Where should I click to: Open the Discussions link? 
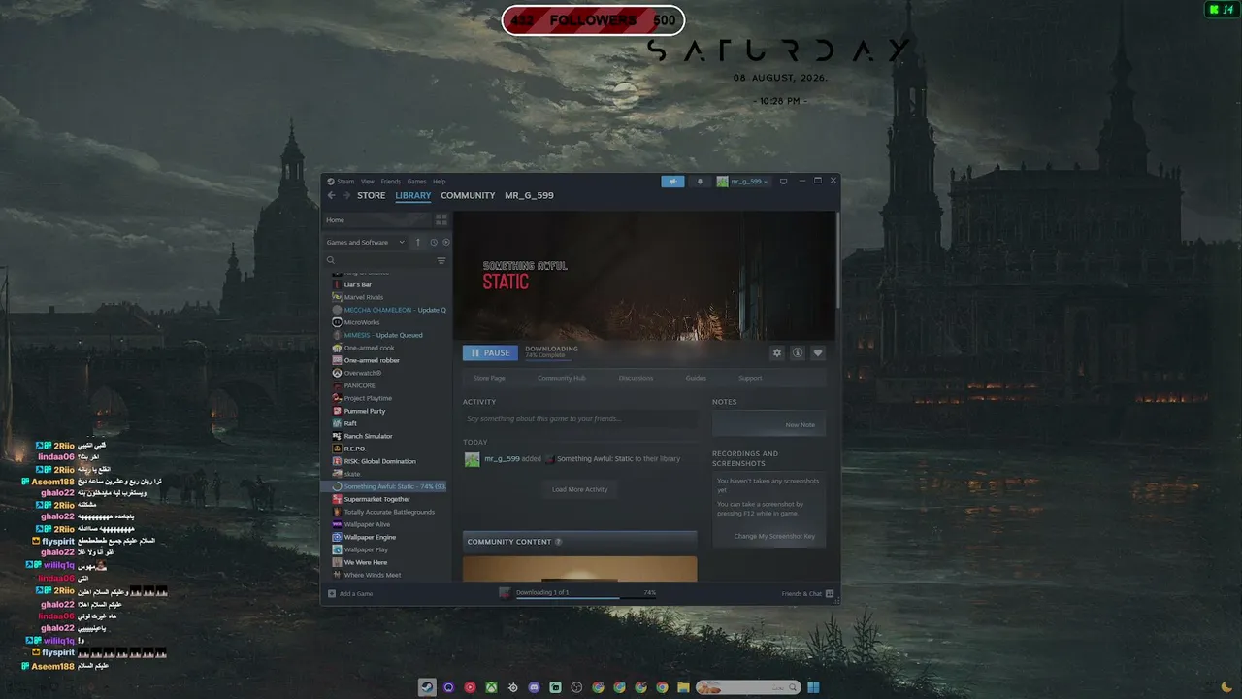pos(636,378)
